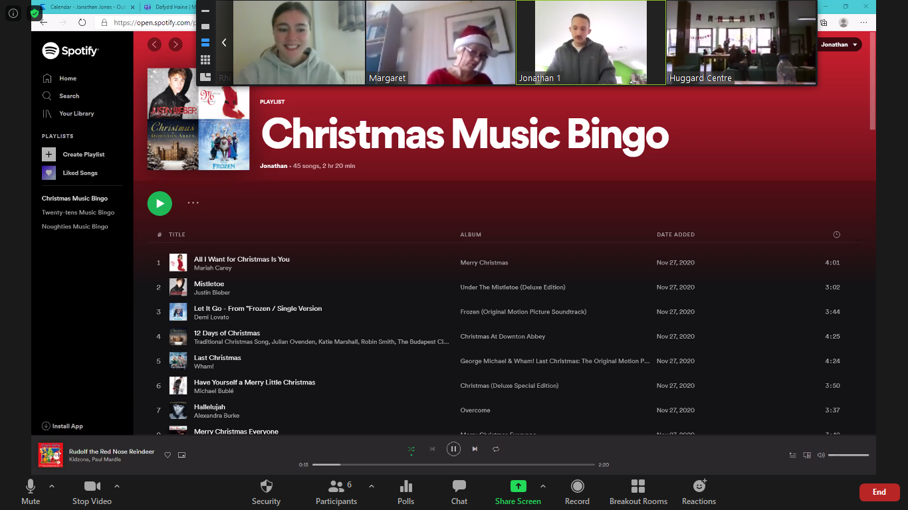
Task: Open Zoom Reactions
Action: click(x=699, y=492)
